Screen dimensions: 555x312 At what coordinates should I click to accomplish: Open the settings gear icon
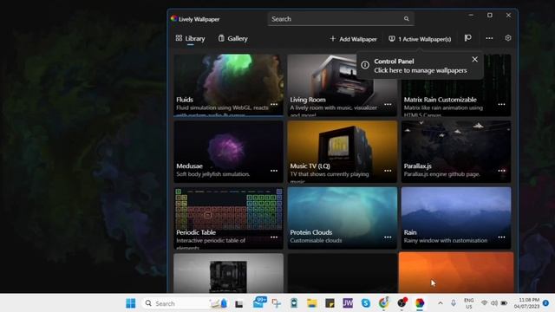(x=508, y=38)
